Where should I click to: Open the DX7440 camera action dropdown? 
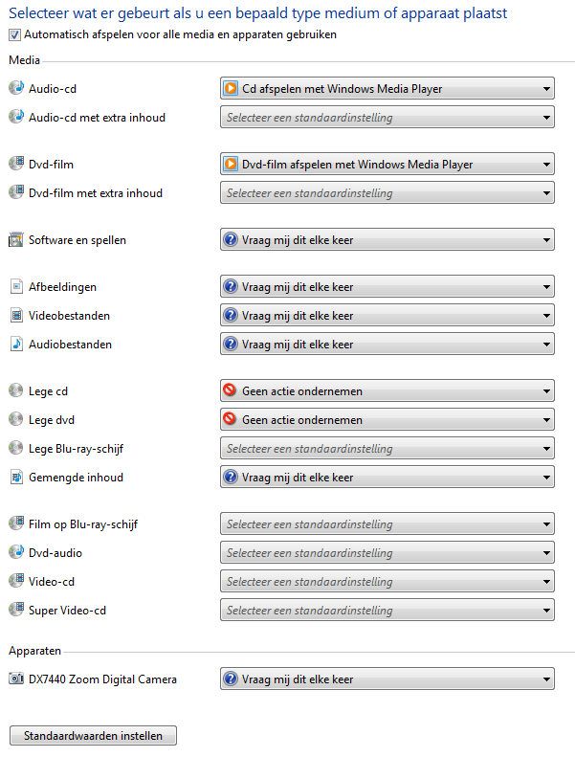[387, 679]
